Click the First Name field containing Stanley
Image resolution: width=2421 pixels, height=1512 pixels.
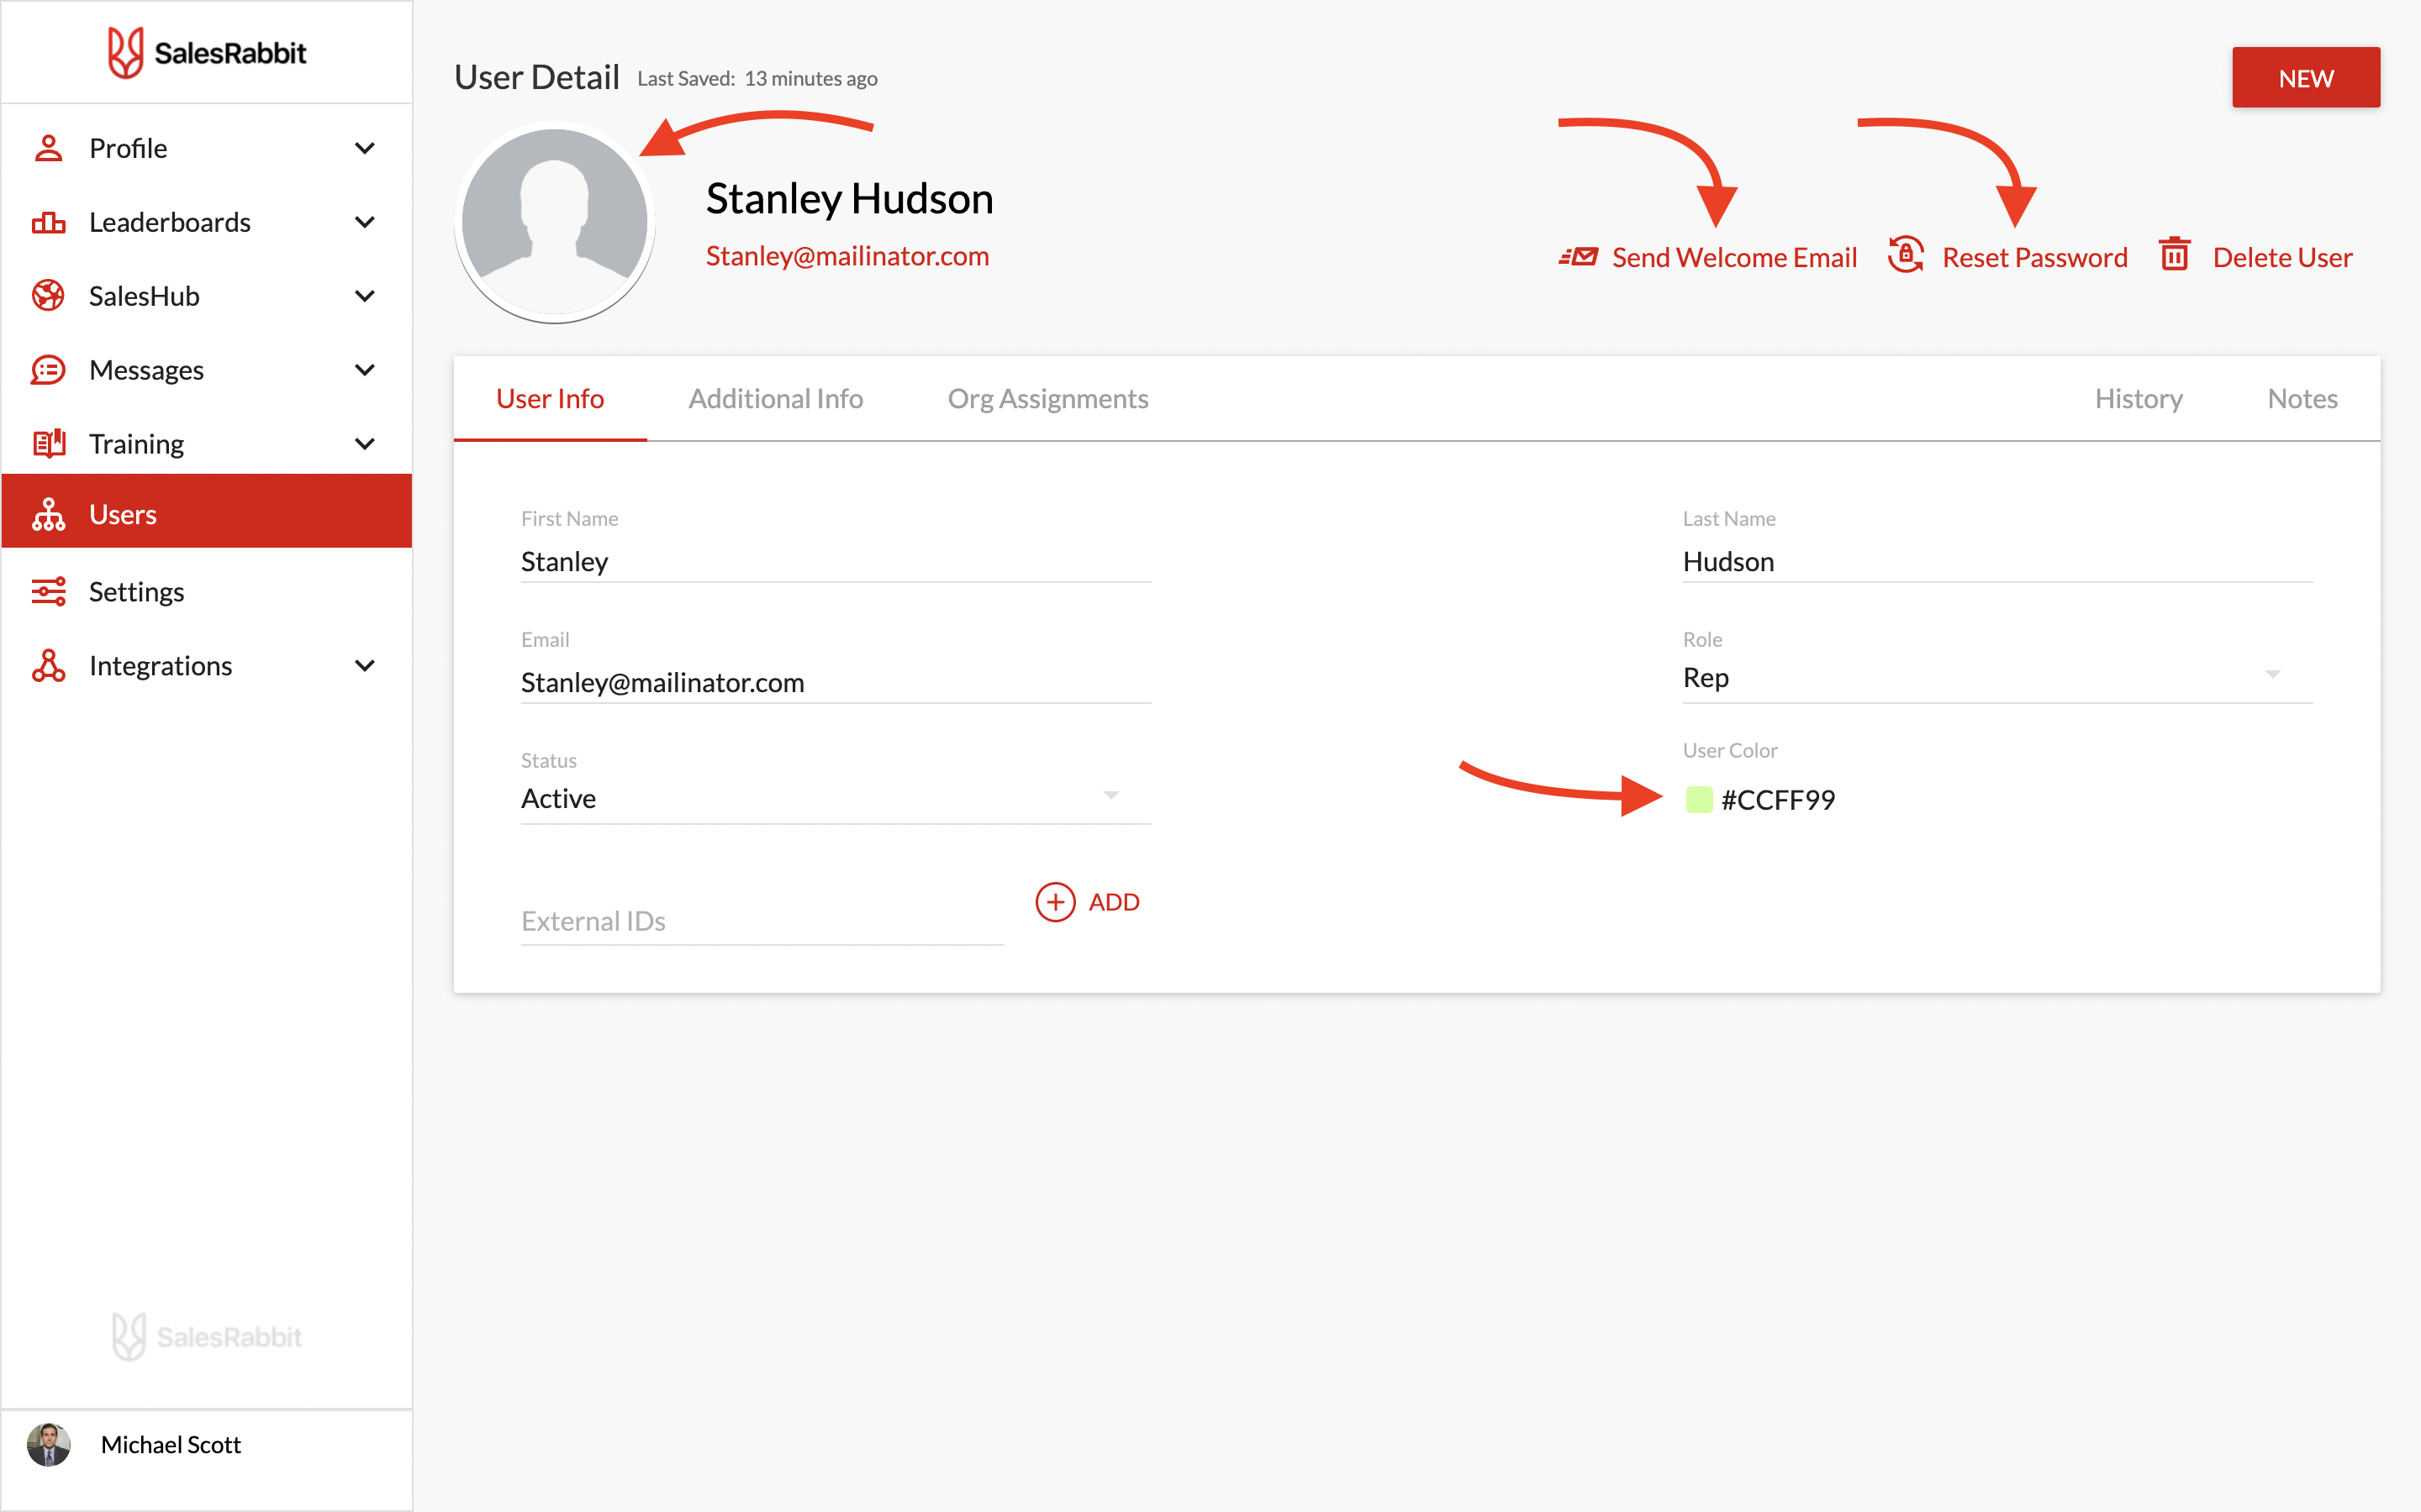[x=836, y=562]
